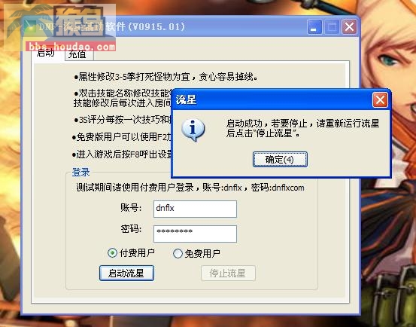The height and width of the screenshot is (327, 416).
Task: Minimize the DNF main software window
Action: click(x=314, y=27)
